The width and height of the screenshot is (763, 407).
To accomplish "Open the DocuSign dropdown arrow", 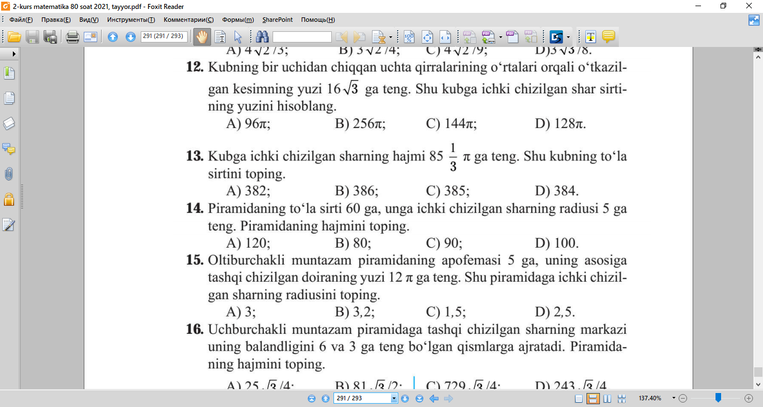I will [569, 37].
